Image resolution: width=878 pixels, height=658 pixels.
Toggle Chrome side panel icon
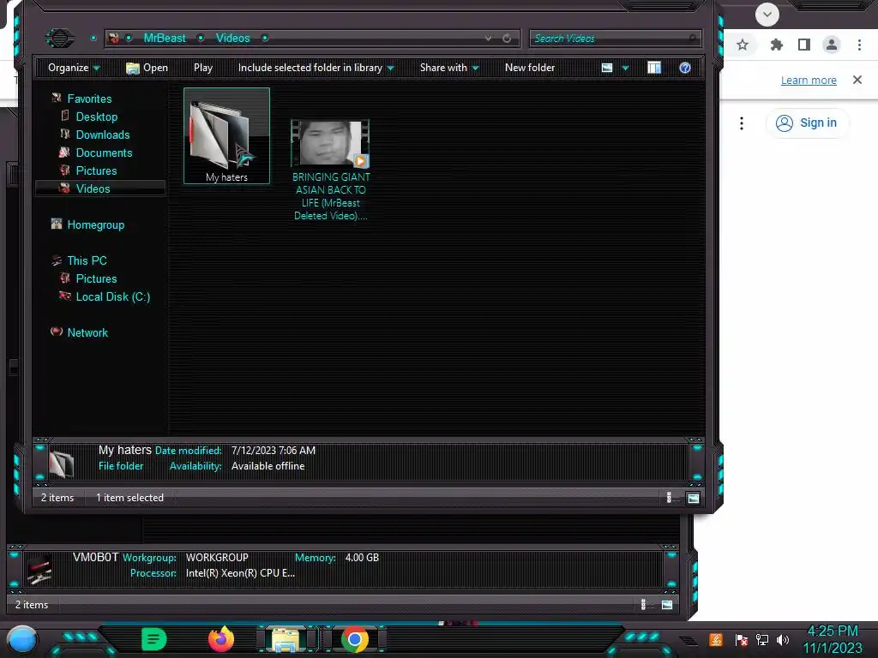coord(804,45)
